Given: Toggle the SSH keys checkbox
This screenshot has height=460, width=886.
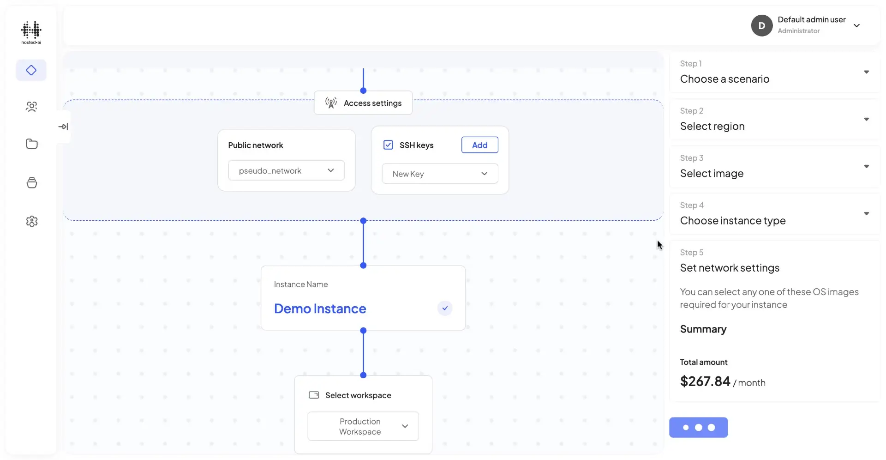Looking at the screenshot, I should point(388,145).
